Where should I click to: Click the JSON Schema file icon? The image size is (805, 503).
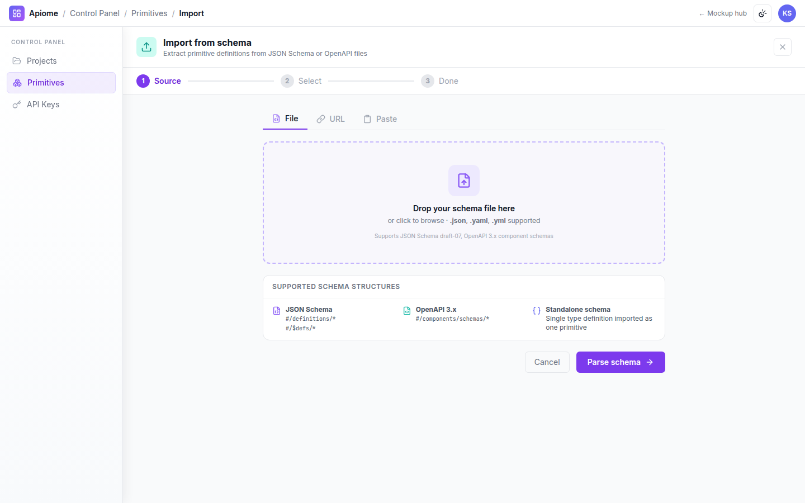point(277,311)
